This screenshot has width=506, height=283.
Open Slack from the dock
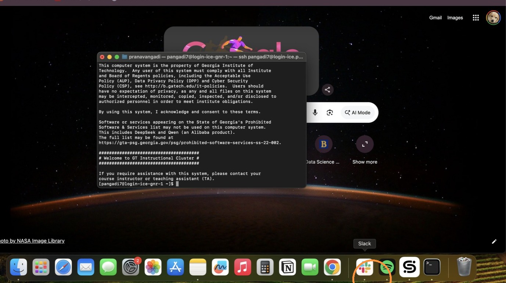pyautogui.click(x=365, y=267)
